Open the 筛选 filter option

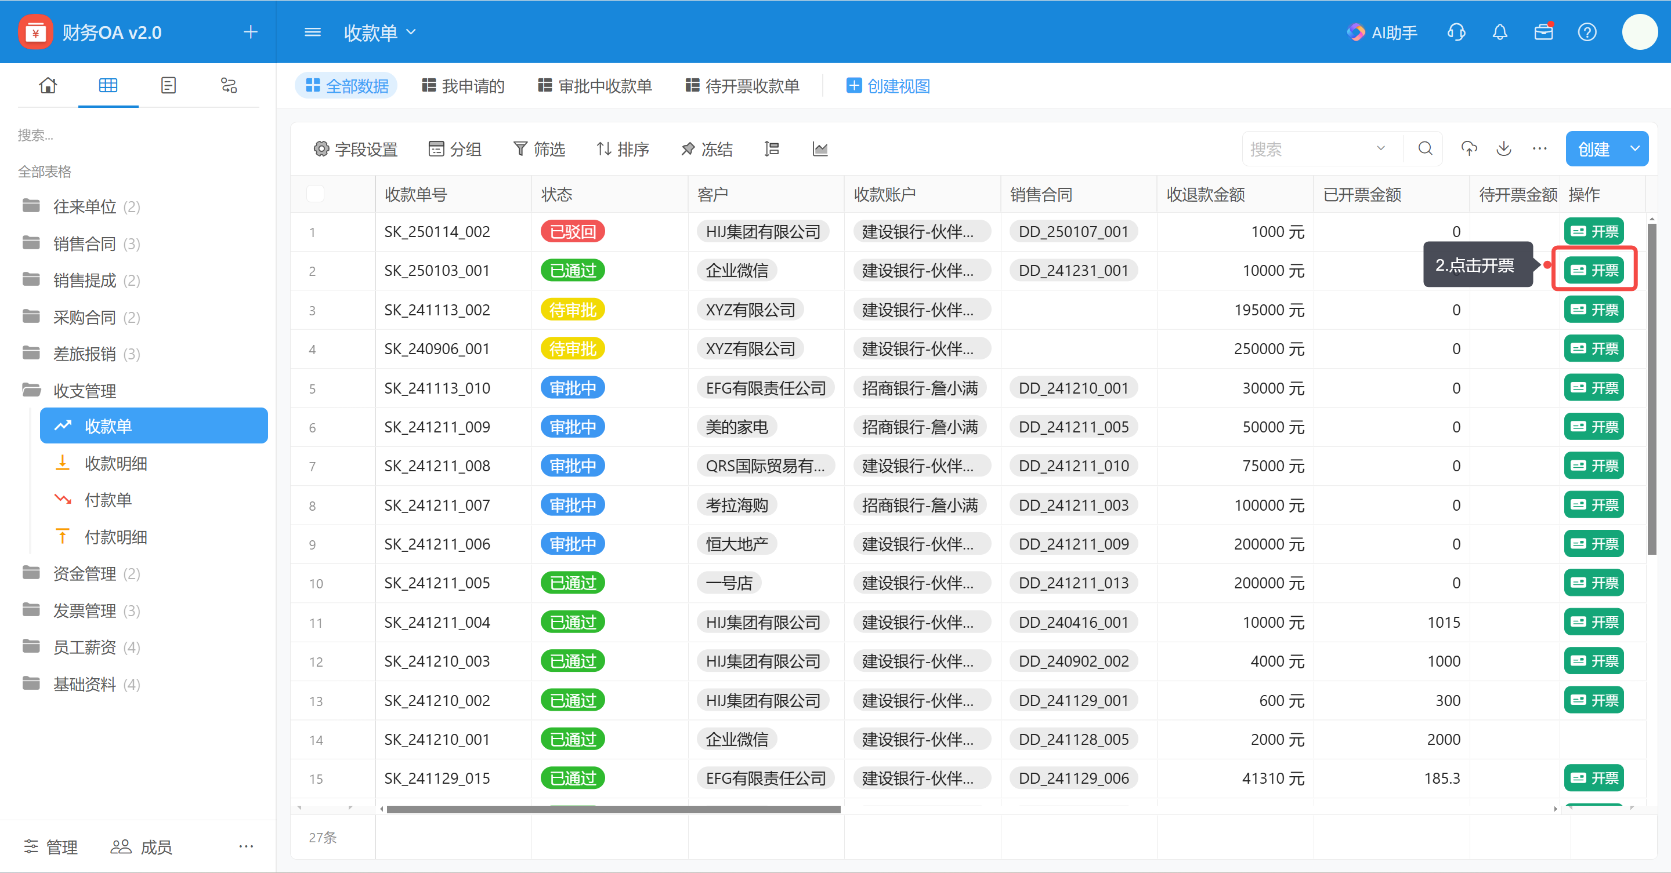pos(539,149)
